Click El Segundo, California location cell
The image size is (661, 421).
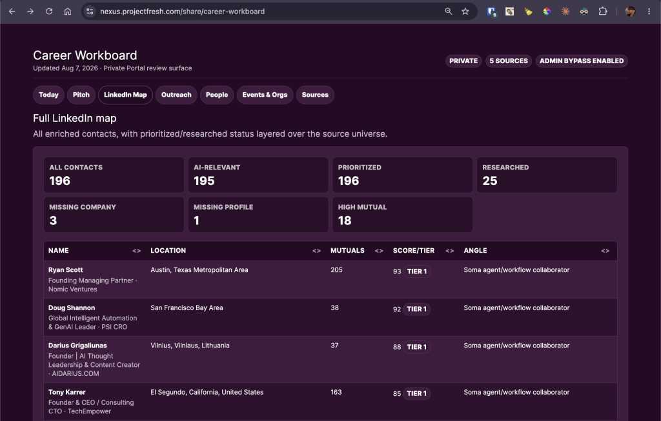point(207,392)
